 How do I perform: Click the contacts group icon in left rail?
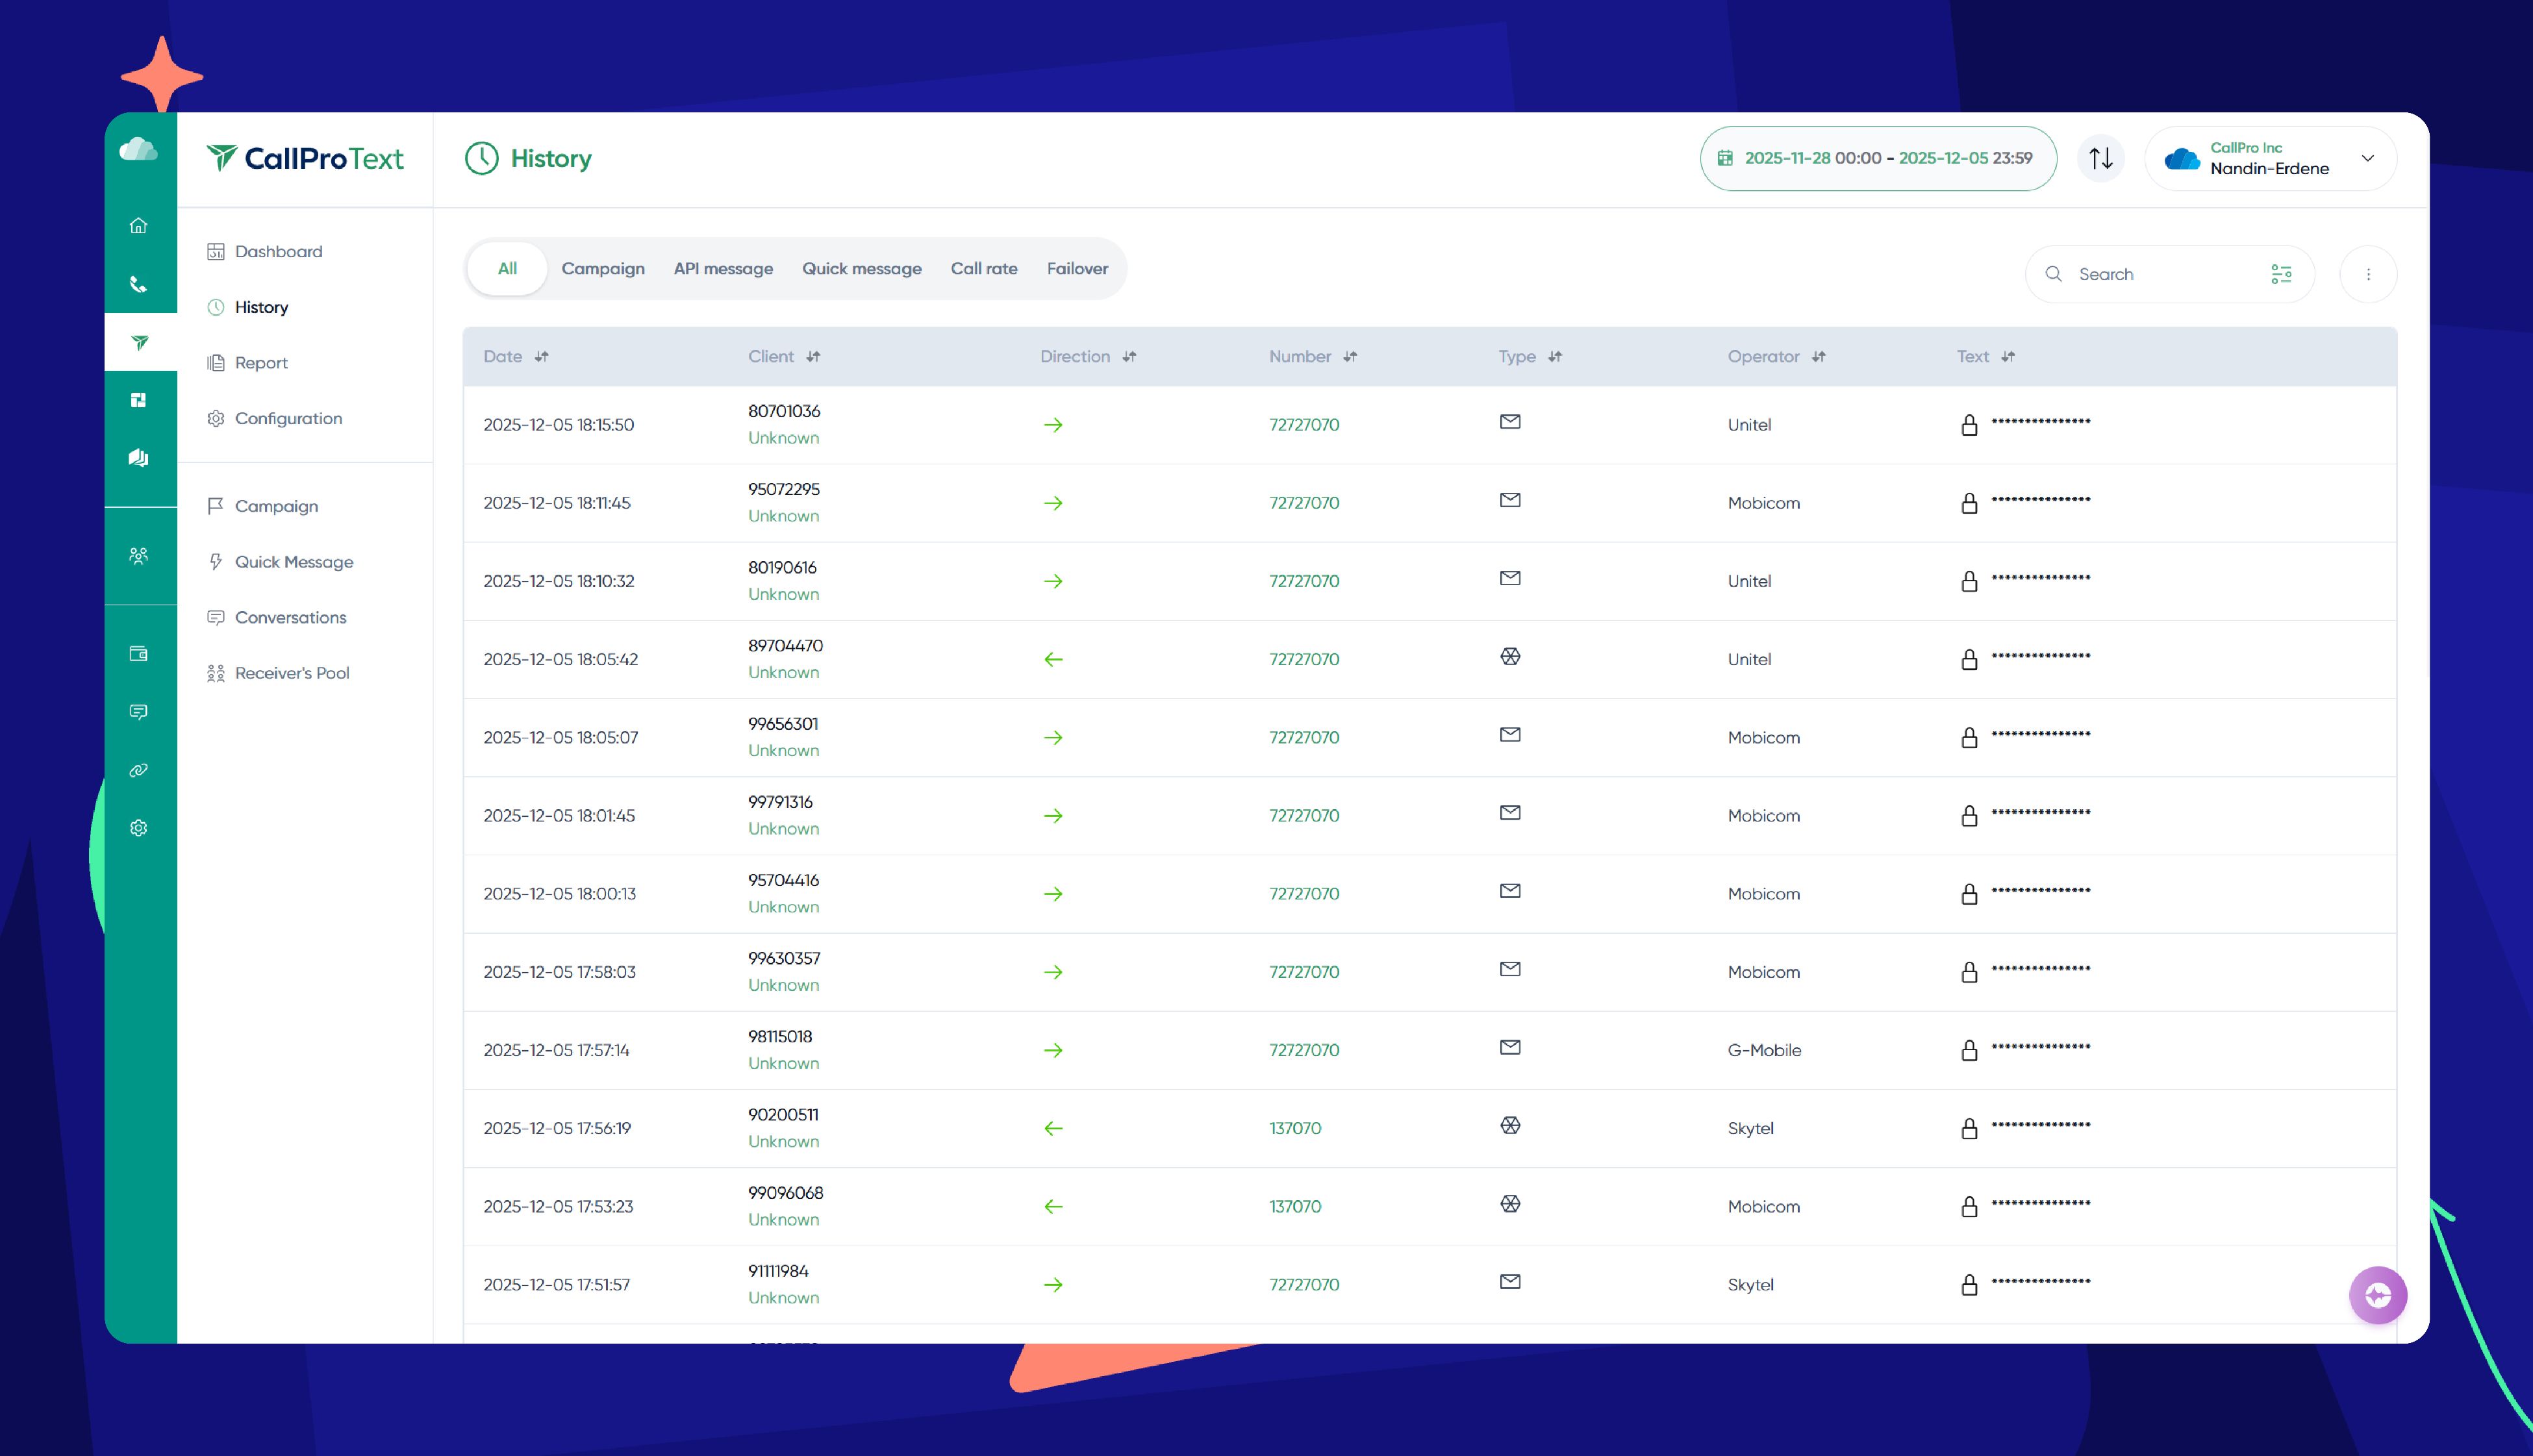(139, 556)
